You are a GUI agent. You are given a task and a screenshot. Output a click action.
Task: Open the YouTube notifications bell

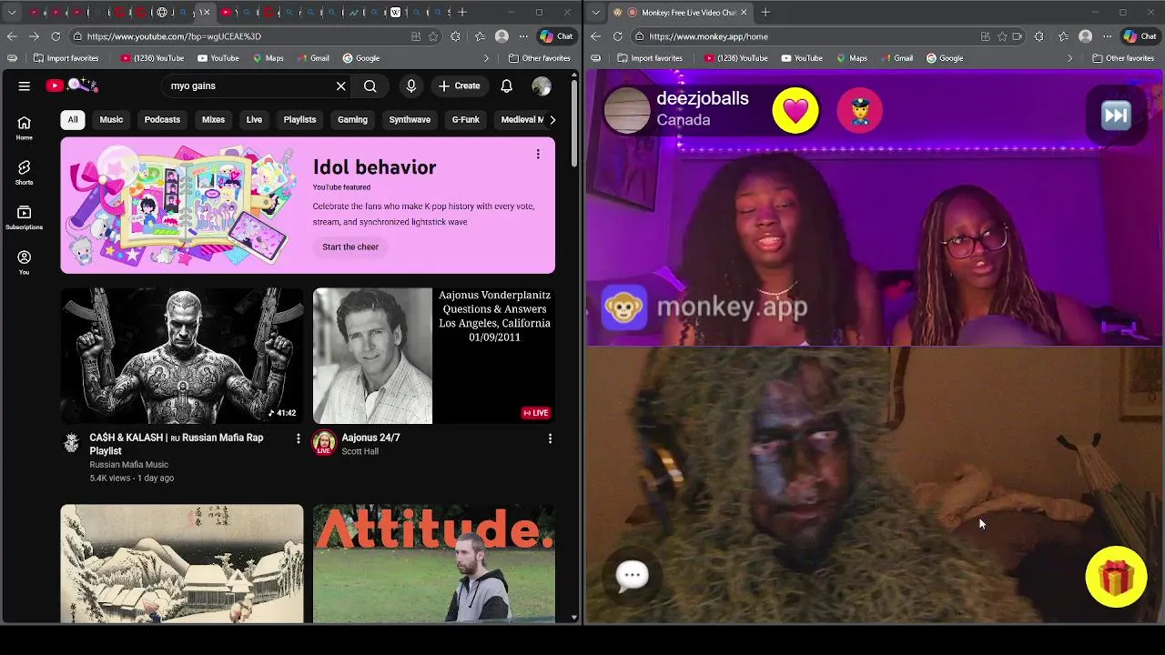[x=506, y=86]
